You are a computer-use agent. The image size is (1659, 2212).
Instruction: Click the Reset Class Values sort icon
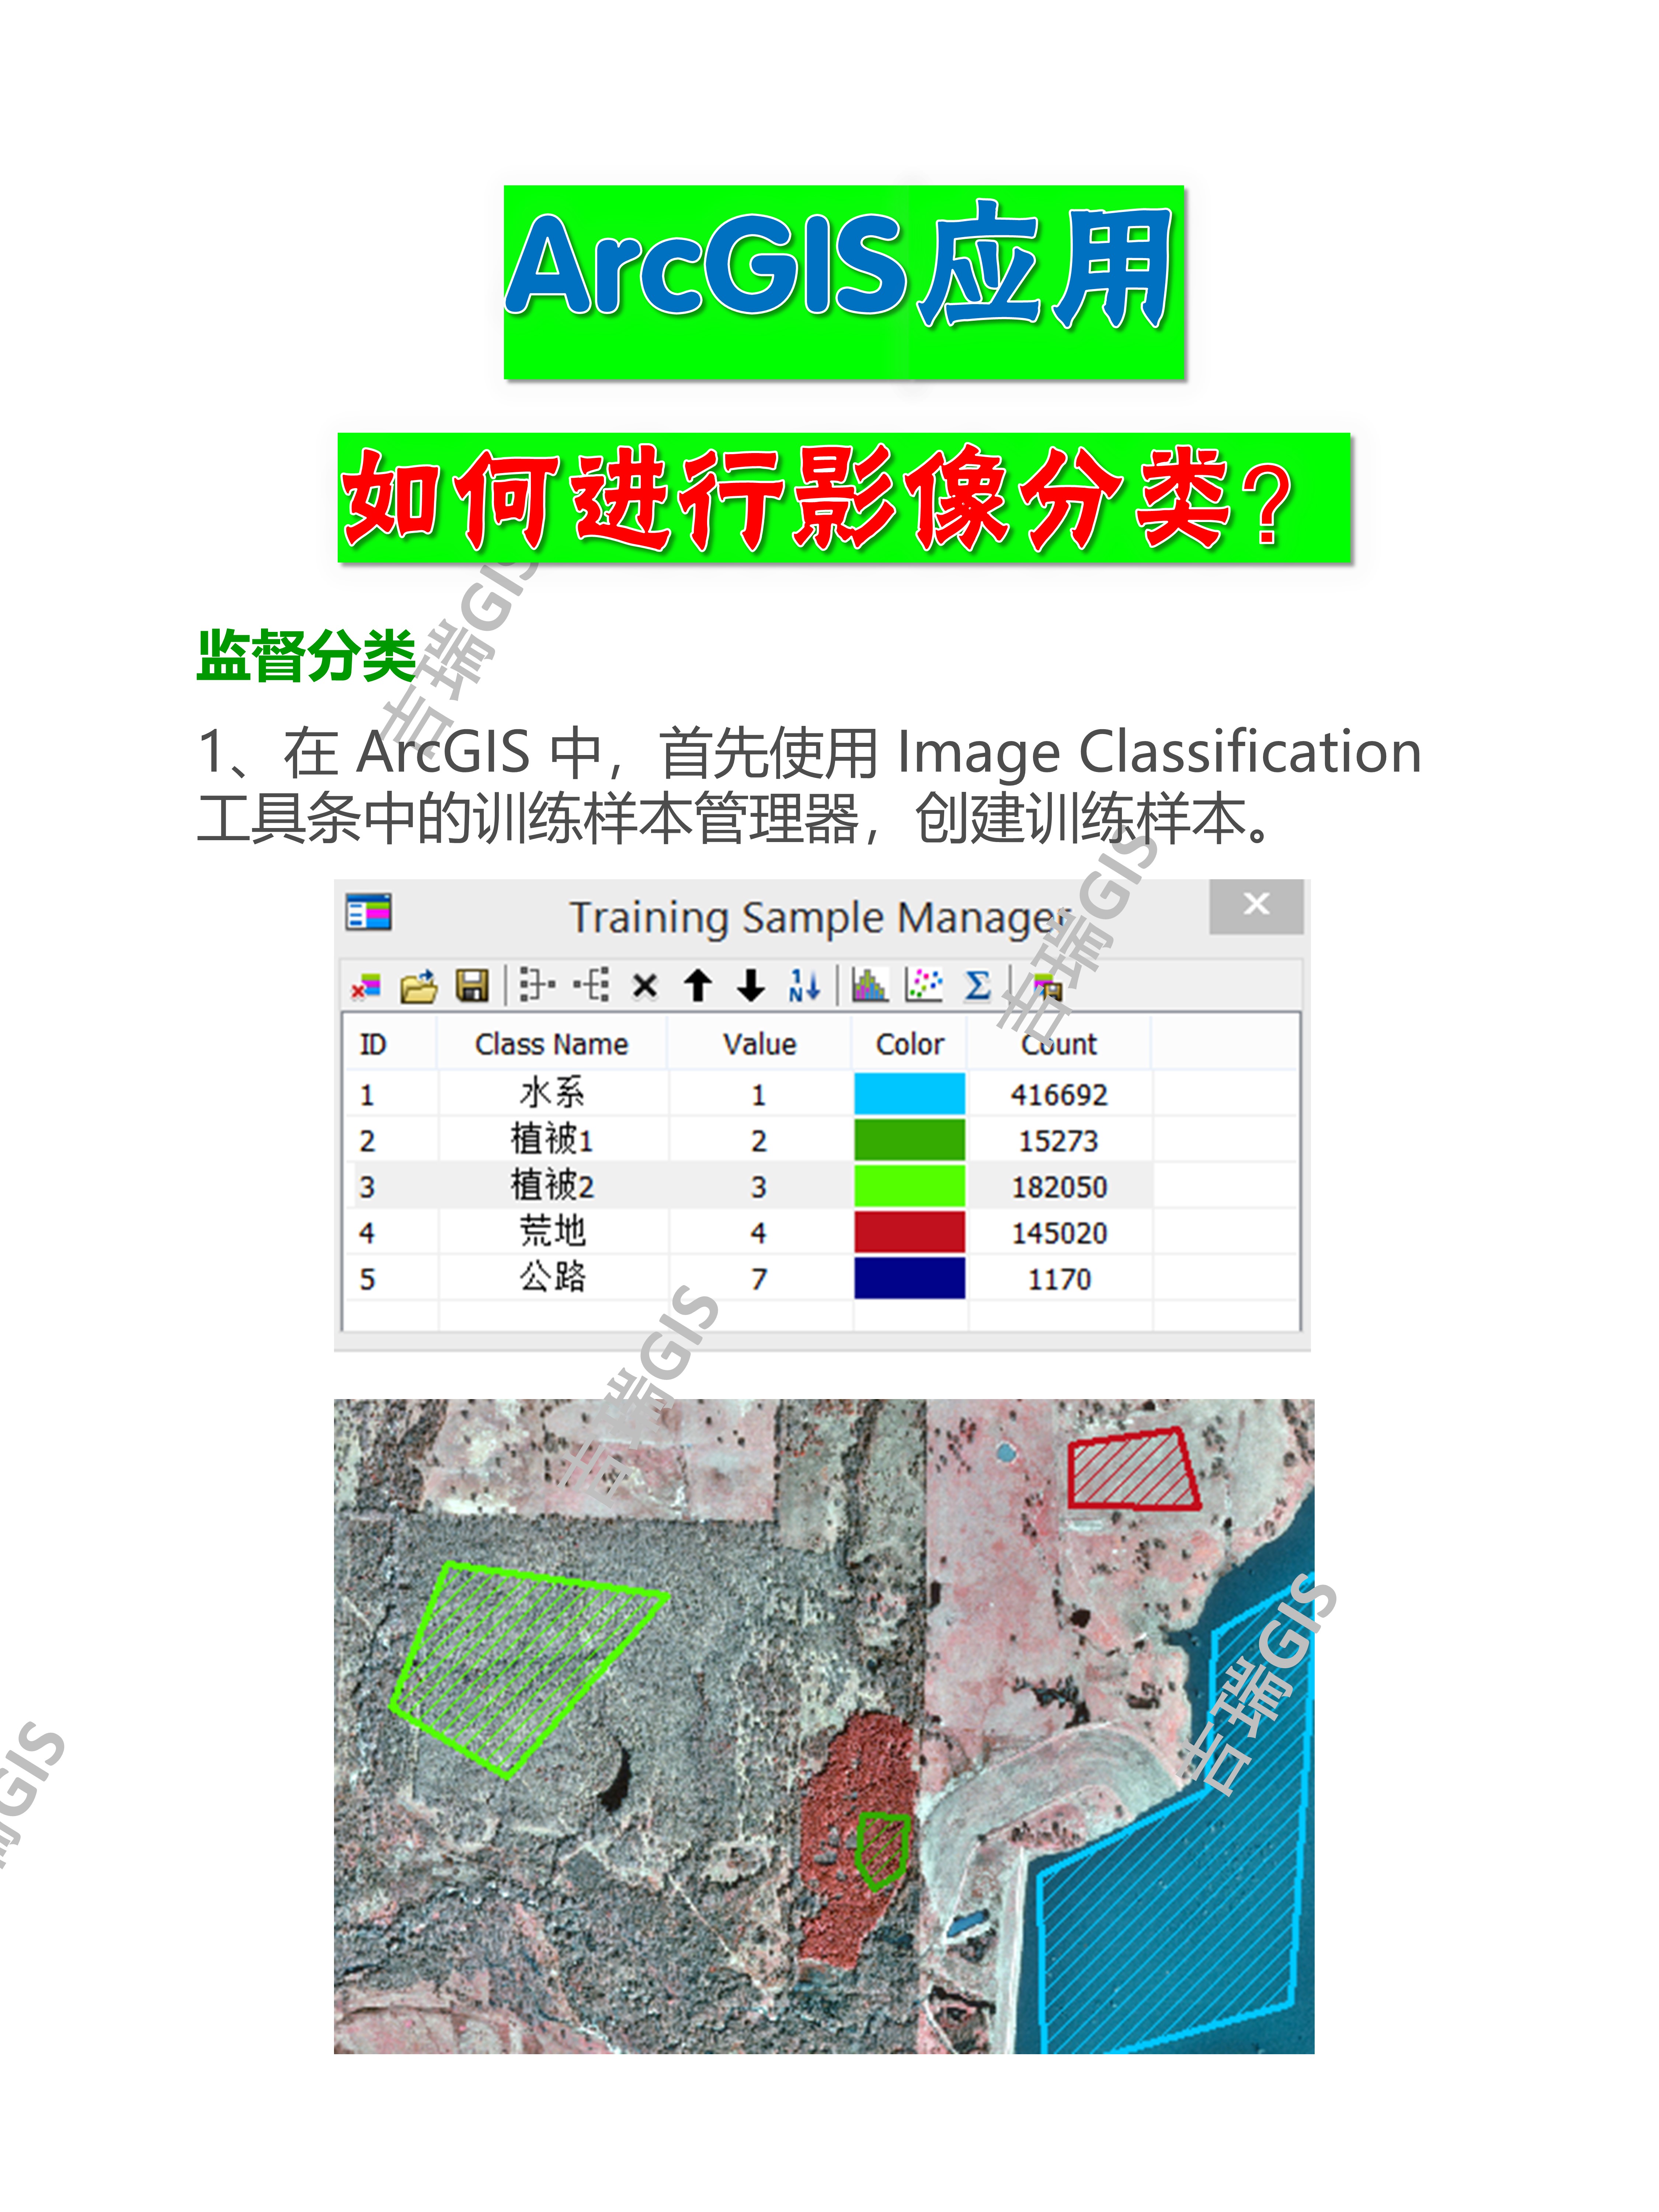[804, 986]
